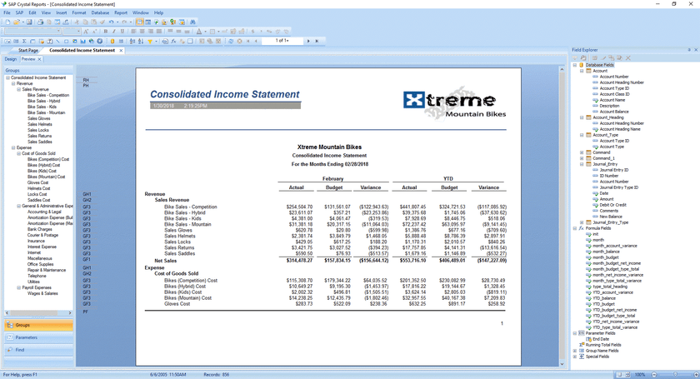Toggle the Group Tree panel icon
Viewport: 700px width, 379px height.
[140, 22]
